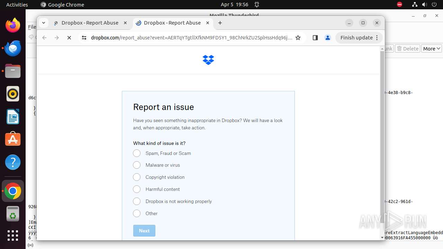Open a new Chrome tab

point(220,23)
